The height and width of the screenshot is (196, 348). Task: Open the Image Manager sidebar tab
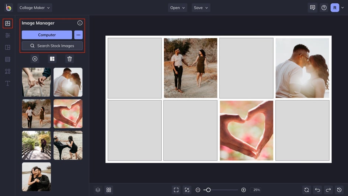click(x=7, y=23)
